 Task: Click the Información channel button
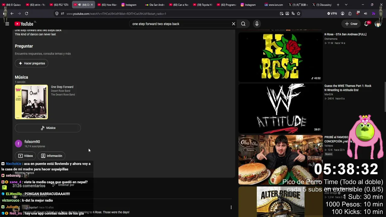(51, 156)
